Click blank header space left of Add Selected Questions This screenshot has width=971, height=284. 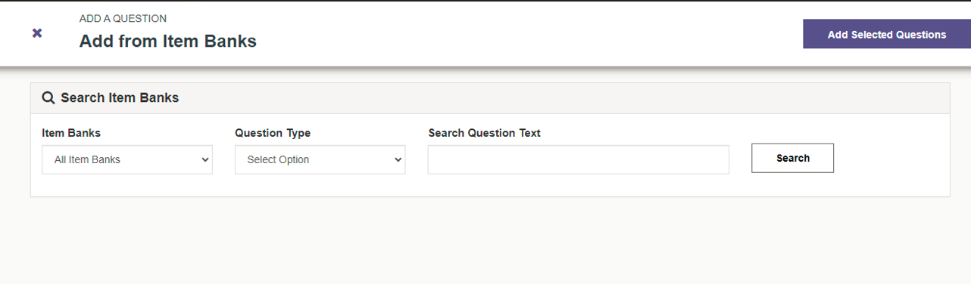[x=530, y=34]
